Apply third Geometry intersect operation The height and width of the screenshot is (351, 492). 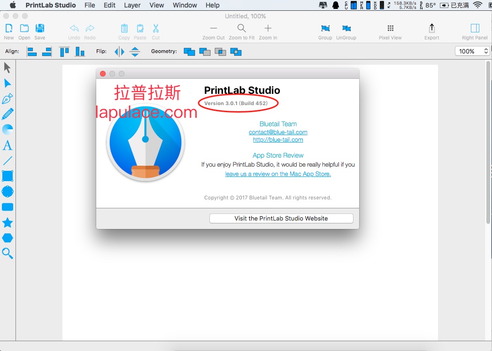[x=220, y=52]
